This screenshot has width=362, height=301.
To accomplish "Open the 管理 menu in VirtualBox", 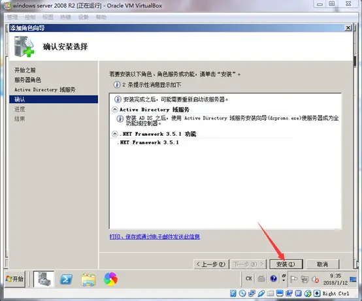I will click(12, 17).
